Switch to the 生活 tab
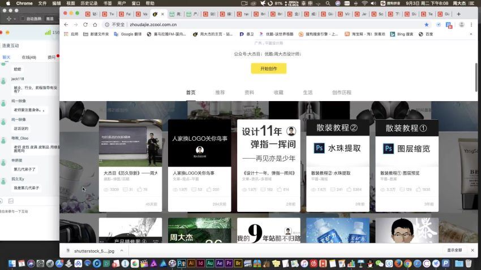 (308, 93)
